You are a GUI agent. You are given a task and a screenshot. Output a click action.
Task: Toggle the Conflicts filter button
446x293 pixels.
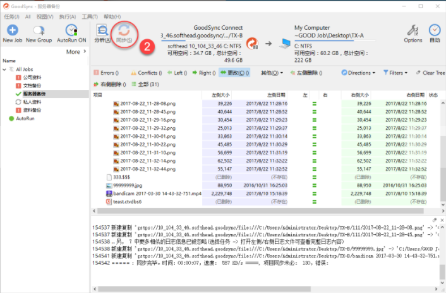146,73
